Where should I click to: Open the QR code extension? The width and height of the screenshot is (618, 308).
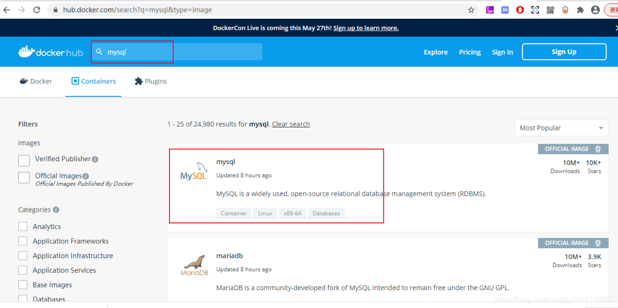click(550, 10)
